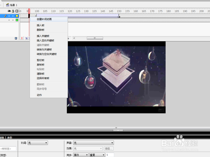Select 删除帧 in the context menu
Image resolution: width=210 pixels, height=157 pixels.
click(x=49, y=30)
